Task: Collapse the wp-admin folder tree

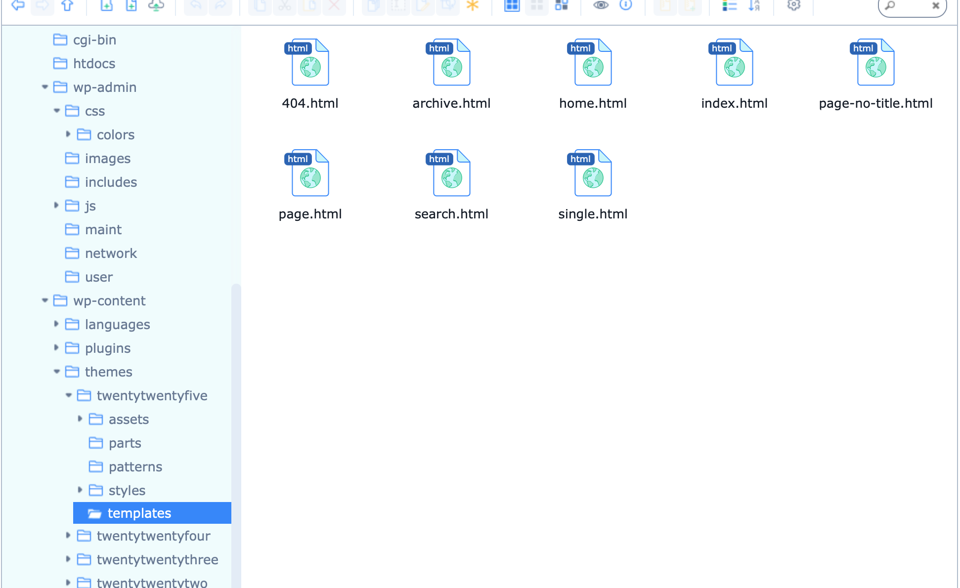Action: point(45,87)
